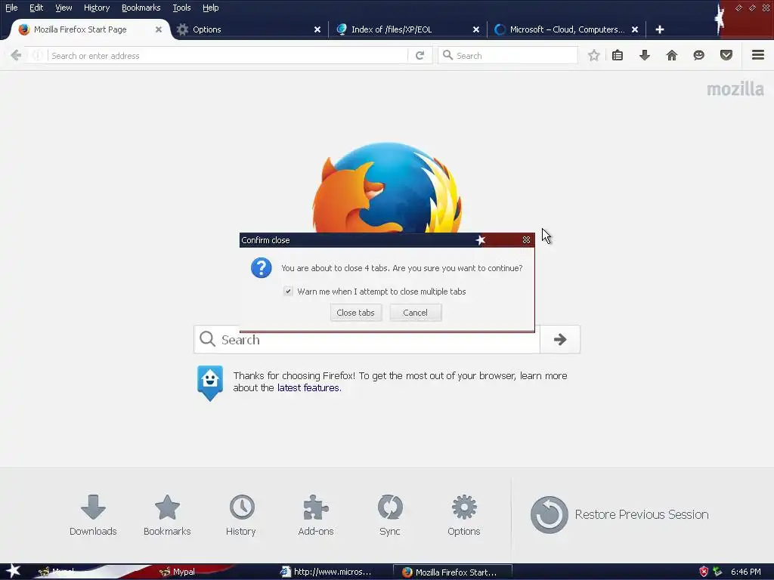Open the History menu
Viewport: 774px width, 580px height.
pyautogui.click(x=97, y=8)
